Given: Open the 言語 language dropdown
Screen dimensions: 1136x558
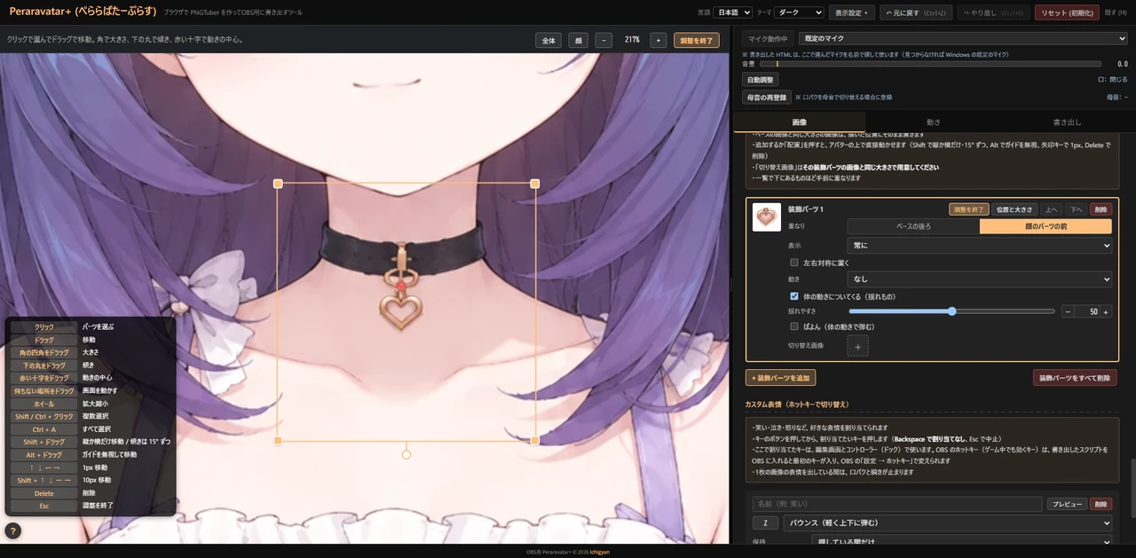Looking at the screenshot, I should click(x=733, y=12).
